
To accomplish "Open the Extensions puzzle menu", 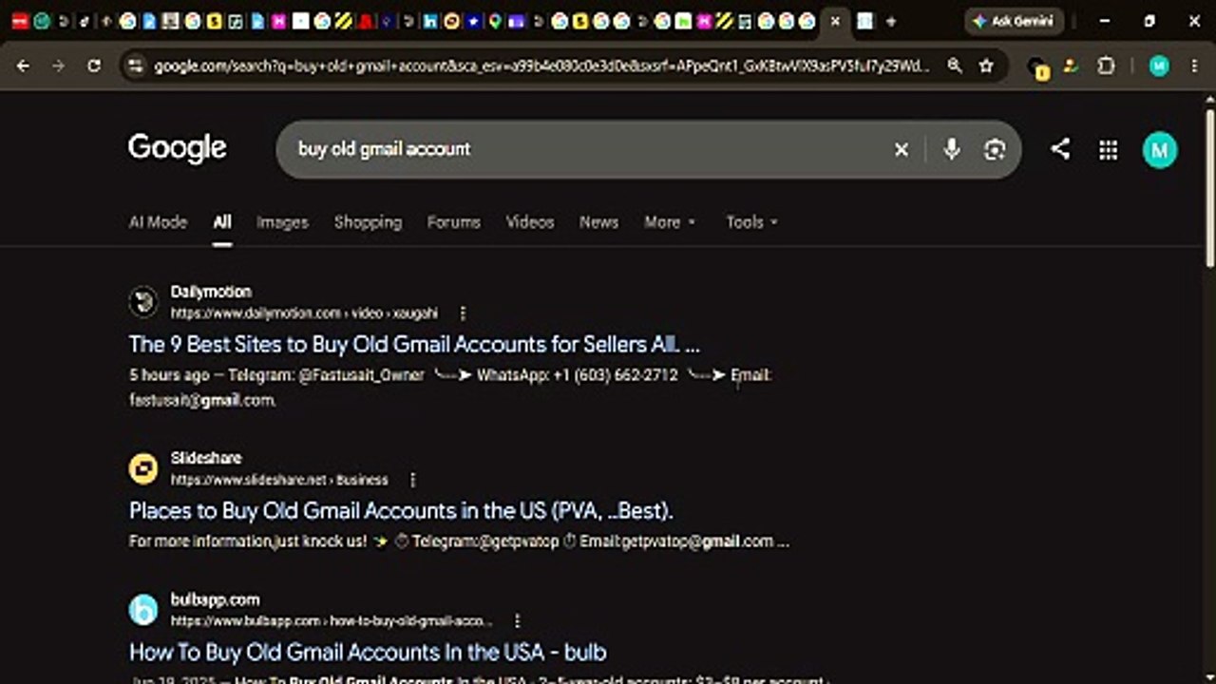I will [1106, 66].
